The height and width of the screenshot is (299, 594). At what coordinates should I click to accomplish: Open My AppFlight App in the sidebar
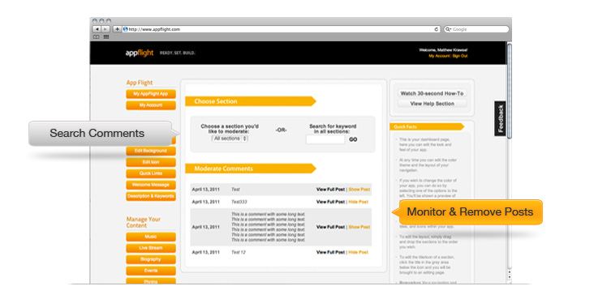tap(151, 94)
